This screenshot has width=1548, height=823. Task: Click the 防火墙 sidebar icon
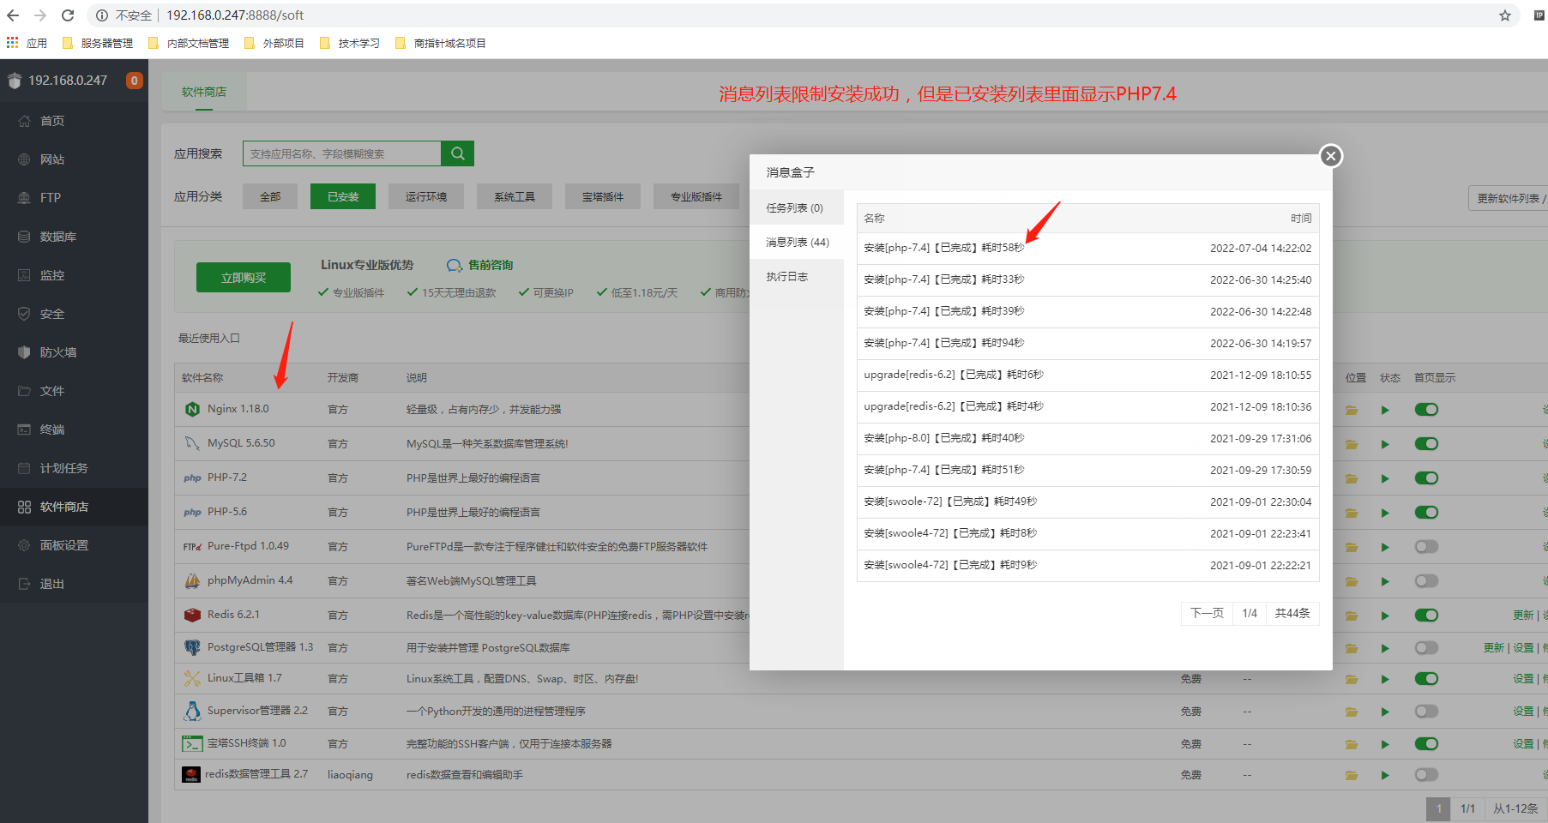coord(24,352)
